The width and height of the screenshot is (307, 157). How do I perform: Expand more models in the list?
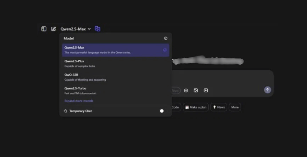pos(79,101)
